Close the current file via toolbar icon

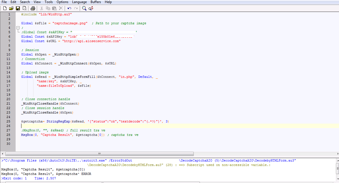click(x=25, y=8)
